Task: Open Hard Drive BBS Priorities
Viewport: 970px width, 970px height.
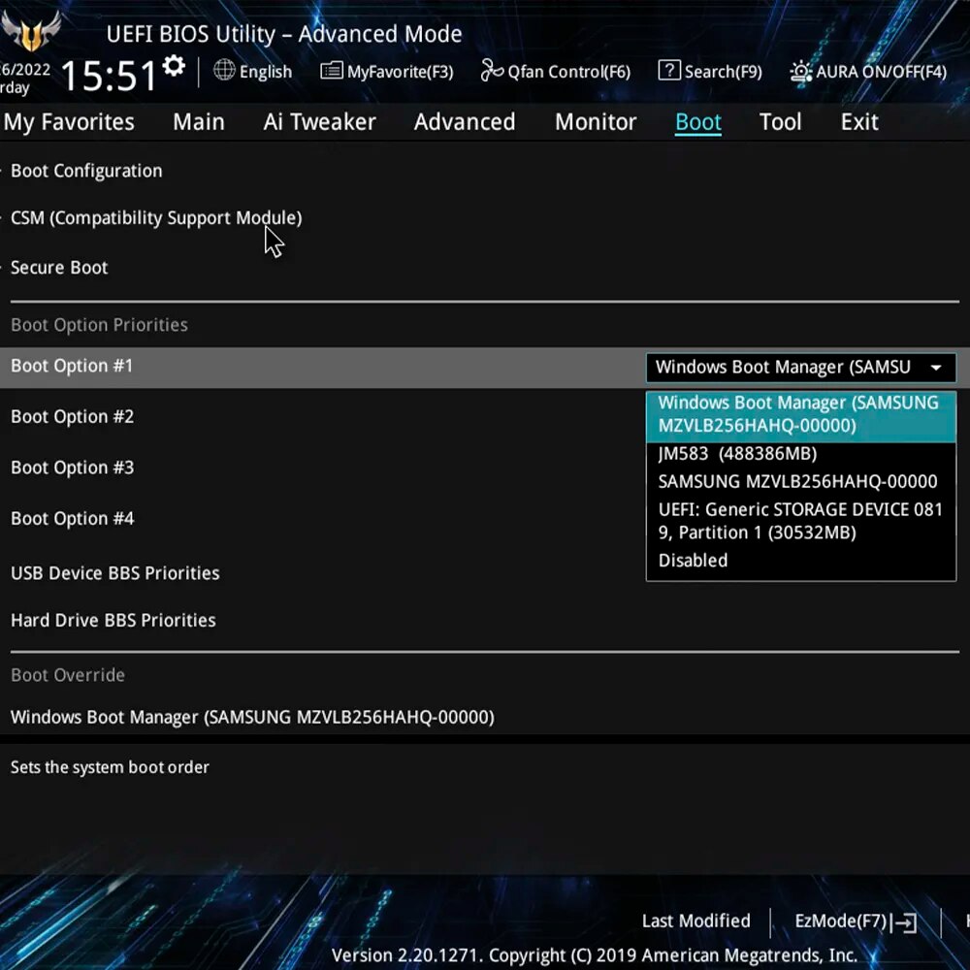Action: (x=113, y=620)
